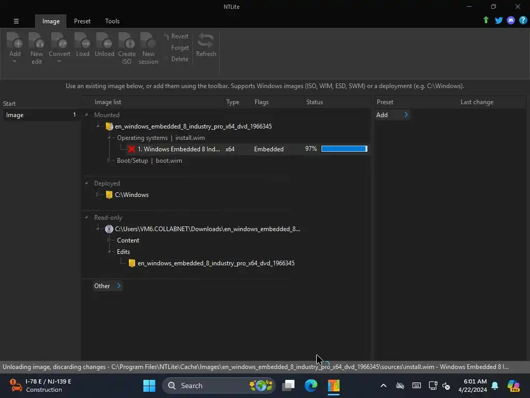Click the green update arrow icon
This screenshot has height=398, width=530.
pyautogui.click(x=485, y=20)
